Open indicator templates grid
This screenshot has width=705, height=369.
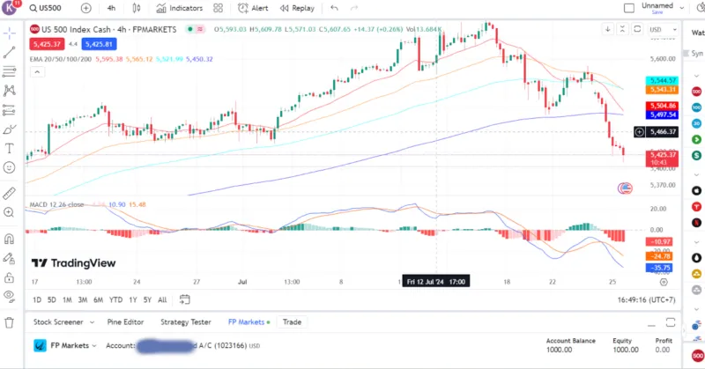pyautogui.click(x=218, y=8)
